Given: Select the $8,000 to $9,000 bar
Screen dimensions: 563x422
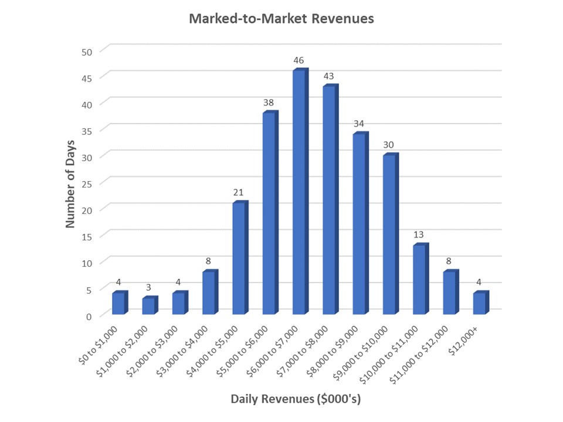Looking at the screenshot, I should tap(359, 224).
